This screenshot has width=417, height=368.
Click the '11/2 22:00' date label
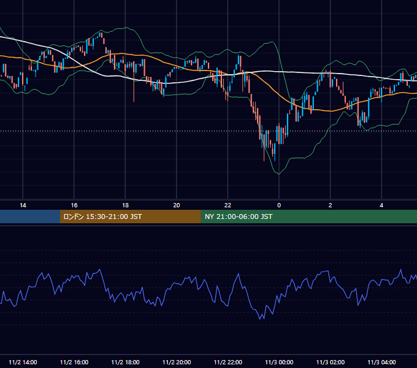pos(228,362)
